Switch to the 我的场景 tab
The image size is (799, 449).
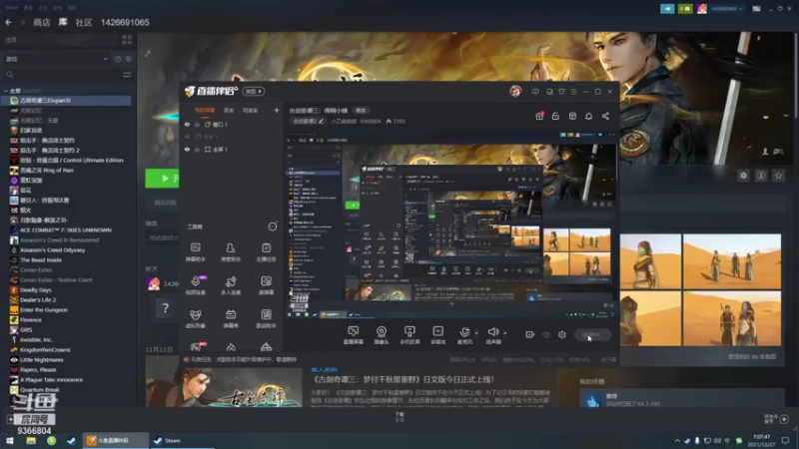205,111
